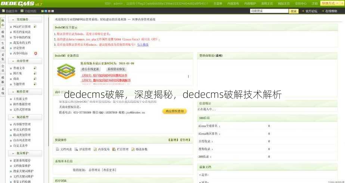Screen dimensions: 345x183
Task: Open the 官方论坛 link
Action: point(311,11)
